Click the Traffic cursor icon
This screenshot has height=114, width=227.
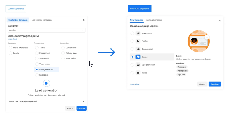[x=138, y=41]
